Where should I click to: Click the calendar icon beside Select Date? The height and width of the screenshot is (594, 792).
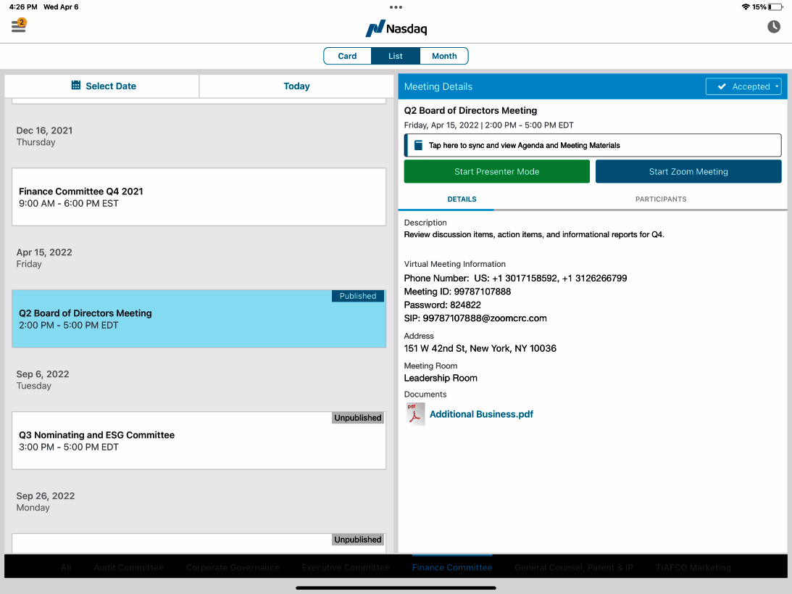click(x=76, y=86)
